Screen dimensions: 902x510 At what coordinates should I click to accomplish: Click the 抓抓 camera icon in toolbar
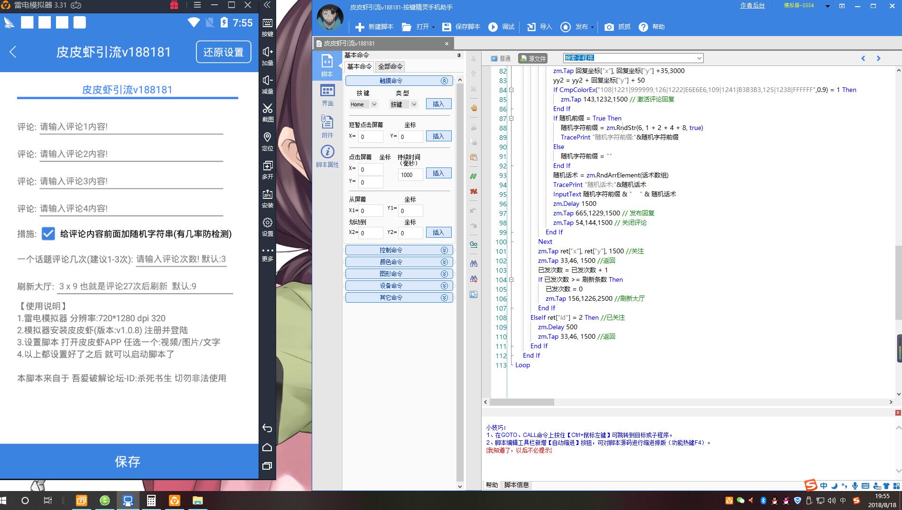pos(609,27)
